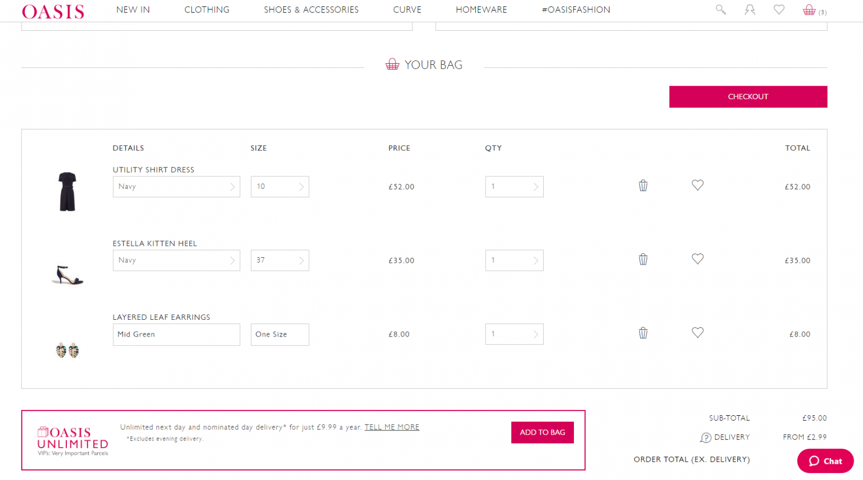Remove Estella Kitten Heel with trash icon

643,259
